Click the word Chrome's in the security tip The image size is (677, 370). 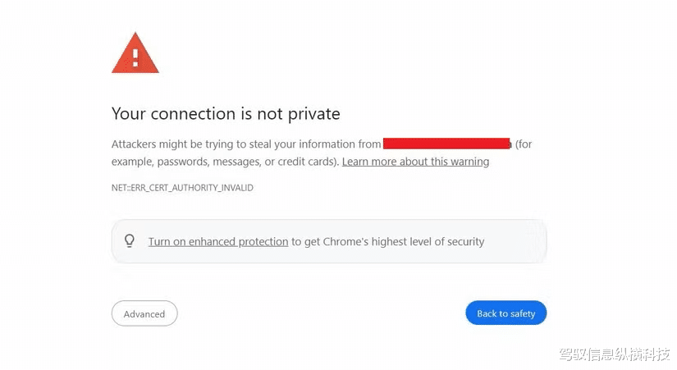coord(345,241)
